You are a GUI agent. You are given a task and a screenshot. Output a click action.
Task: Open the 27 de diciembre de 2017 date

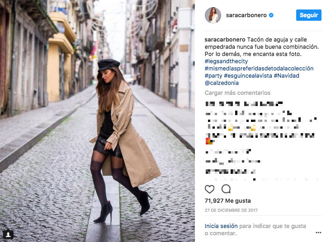[x=231, y=210]
